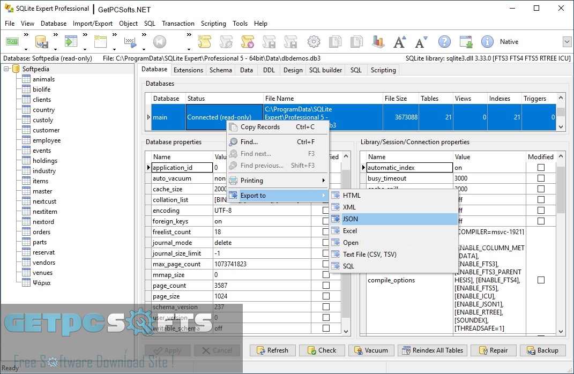574x374 pixels.
Task: Click the yellow script with purple arrow icon
Action: 248,42
